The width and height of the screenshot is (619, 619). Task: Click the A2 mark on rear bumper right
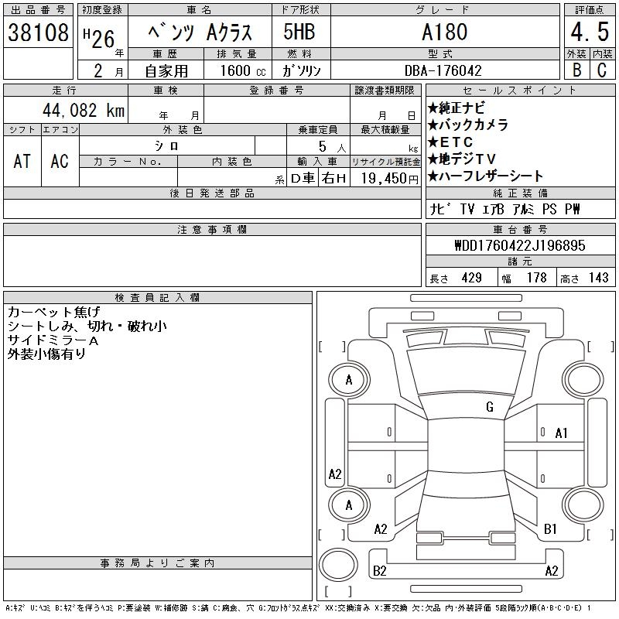point(552,571)
